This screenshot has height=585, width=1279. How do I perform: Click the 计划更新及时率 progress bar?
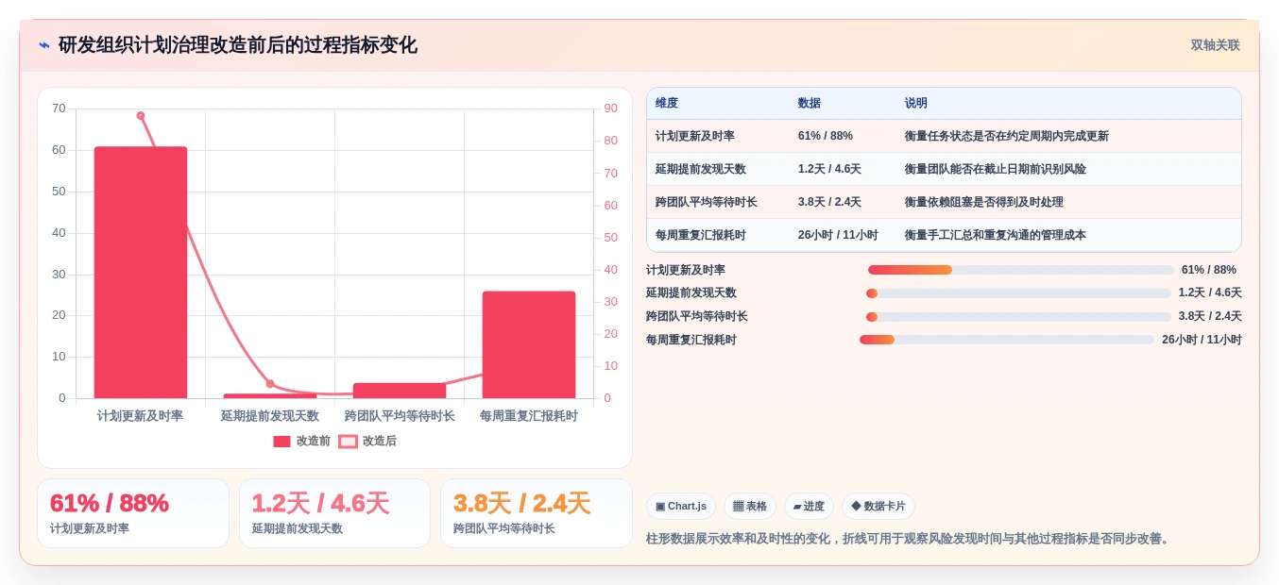tap(1020, 270)
